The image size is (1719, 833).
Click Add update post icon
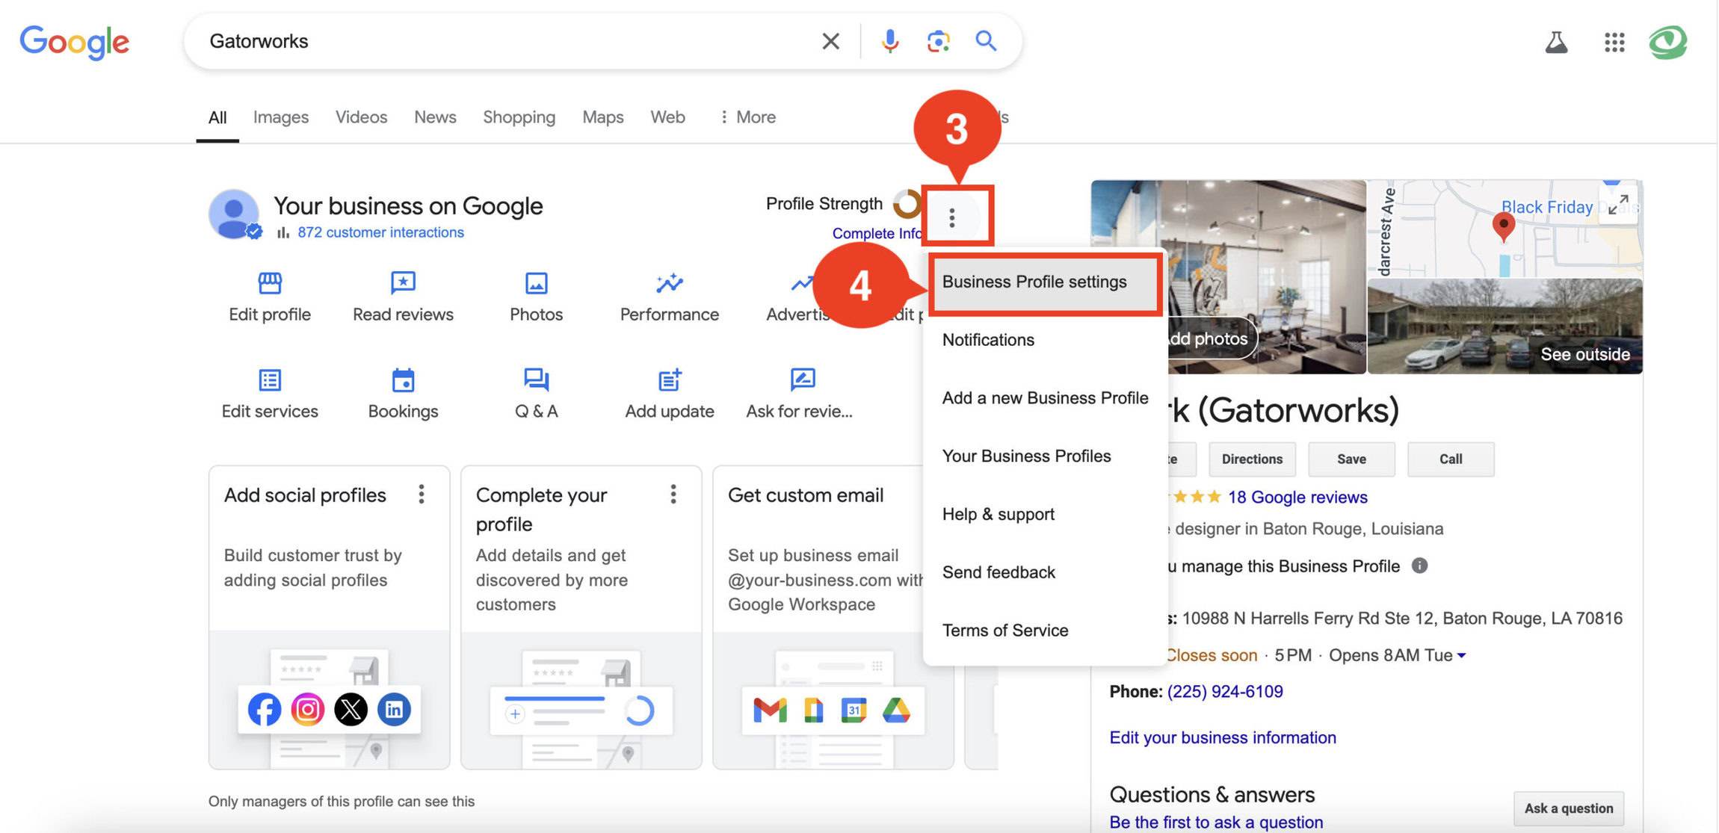(670, 380)
